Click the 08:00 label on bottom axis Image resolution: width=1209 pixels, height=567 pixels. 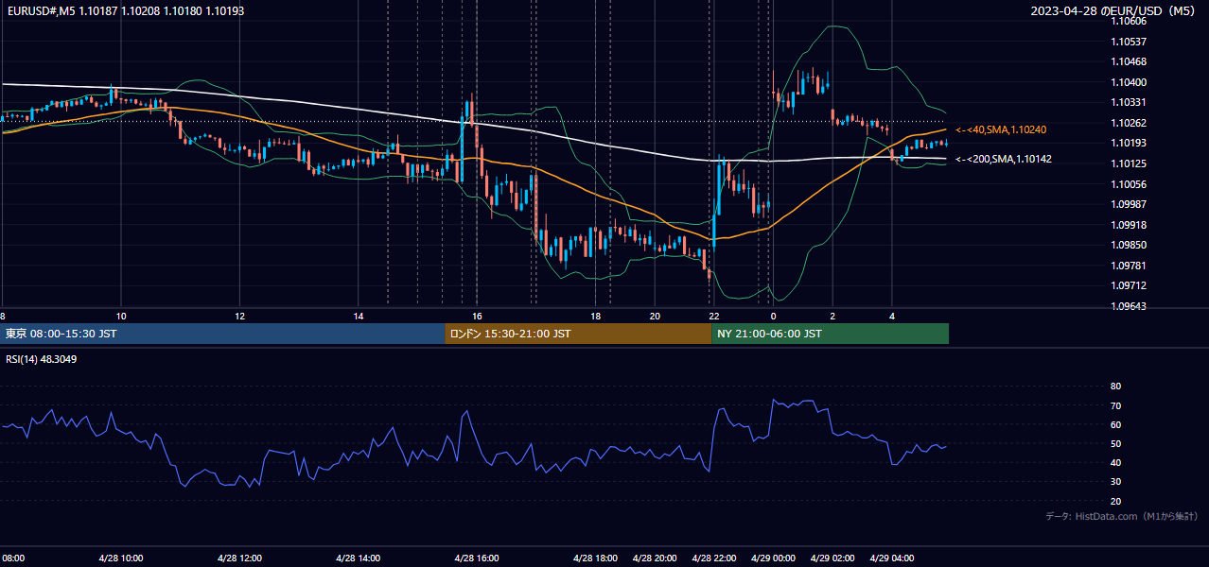click(x=13, y=558)
